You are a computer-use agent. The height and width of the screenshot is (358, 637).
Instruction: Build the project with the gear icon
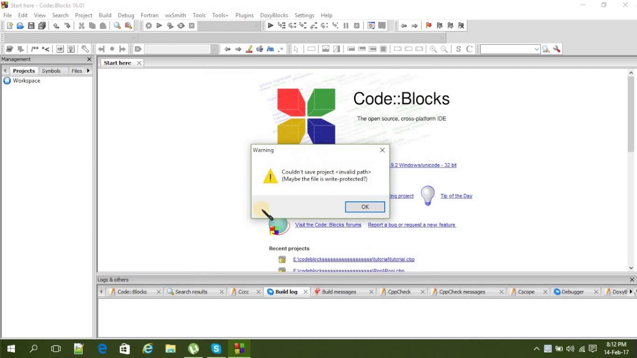pyautogui.click(x=148, y=26)
